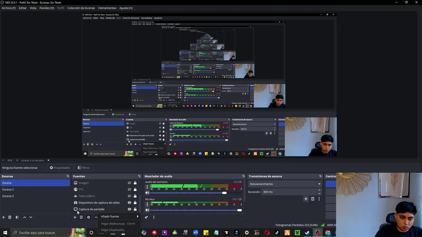Mute Audio del escritorio speaker
This screenshot has width=422, height=237.
(x=147, y=193)
